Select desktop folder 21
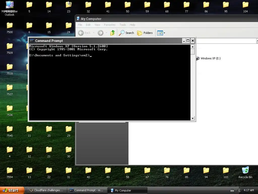This screenshot has height=194, width=258. click(49, 152)
